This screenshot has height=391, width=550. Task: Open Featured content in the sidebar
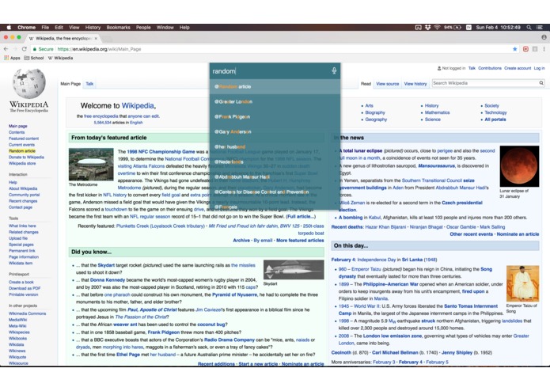pyautogui.click(x=24, y=139)
